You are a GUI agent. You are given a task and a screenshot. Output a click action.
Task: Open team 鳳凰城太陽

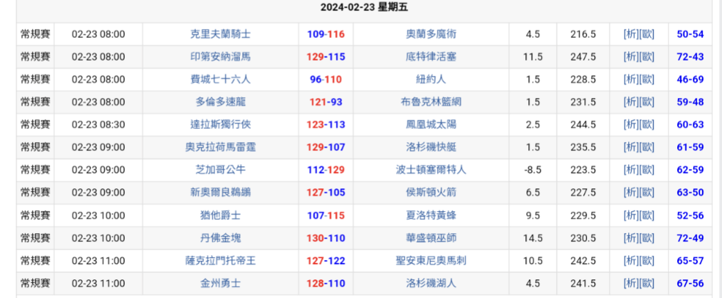[x=431, y=124]
